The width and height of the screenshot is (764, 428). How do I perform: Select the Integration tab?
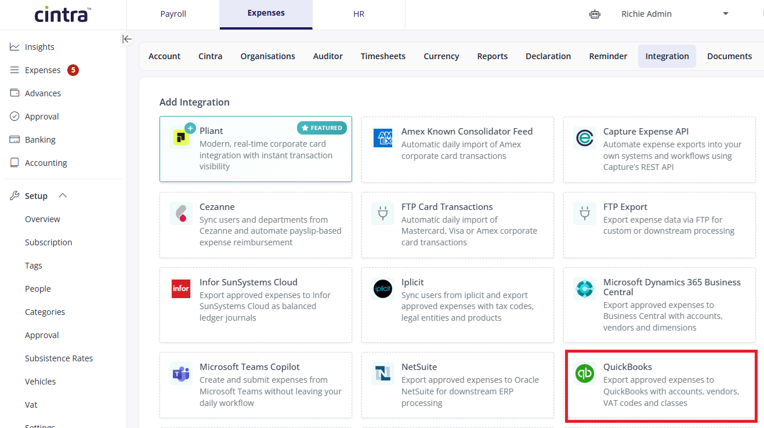[x=667, y=56]
